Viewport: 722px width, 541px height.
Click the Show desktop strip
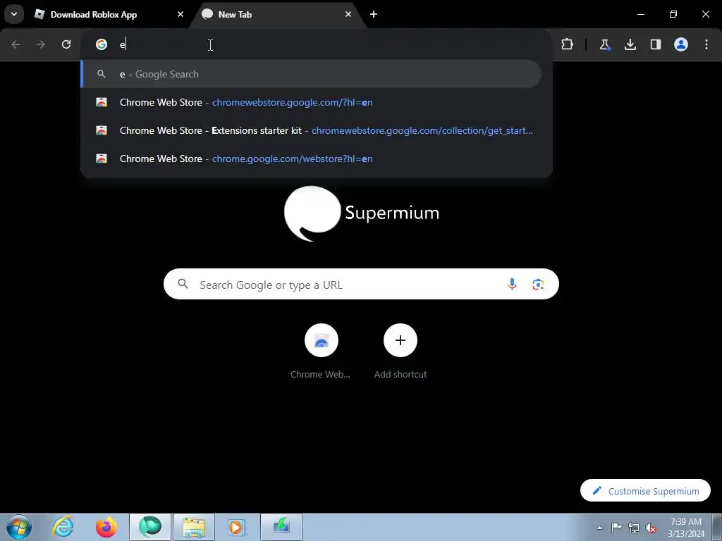(x=717, y=528)
